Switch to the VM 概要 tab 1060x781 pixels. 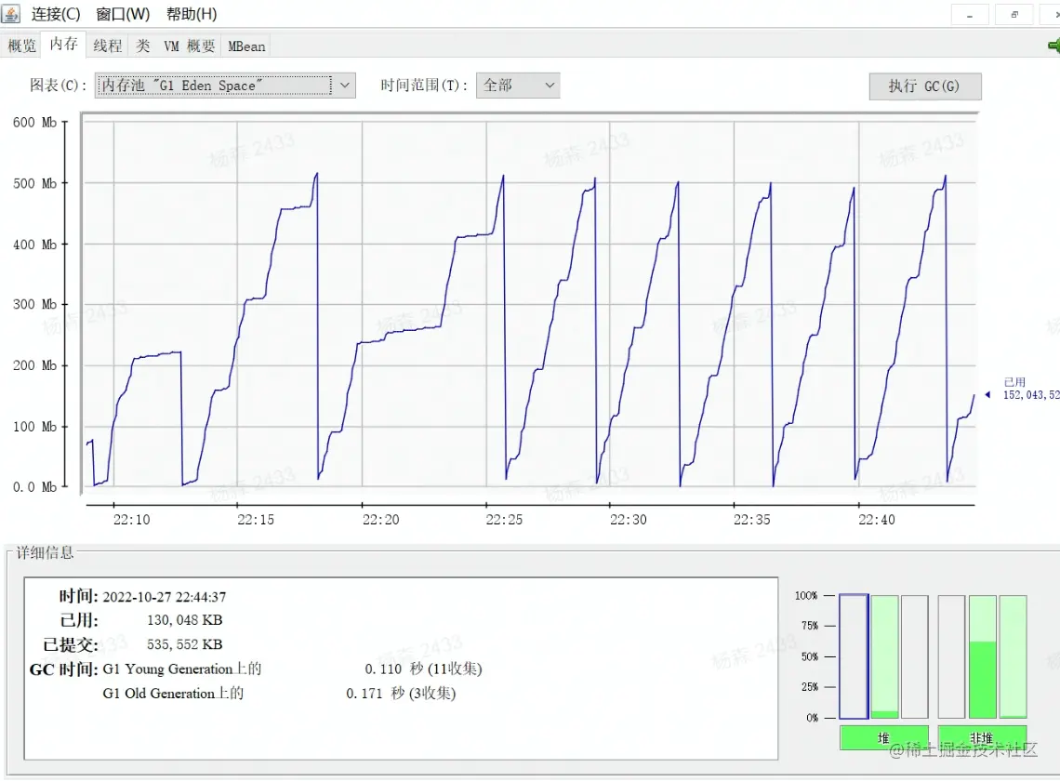pyautogui.click(x=190, y=46)
